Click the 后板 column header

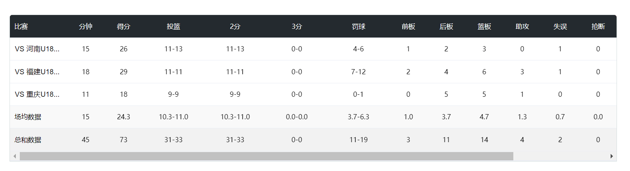(446, 26)
